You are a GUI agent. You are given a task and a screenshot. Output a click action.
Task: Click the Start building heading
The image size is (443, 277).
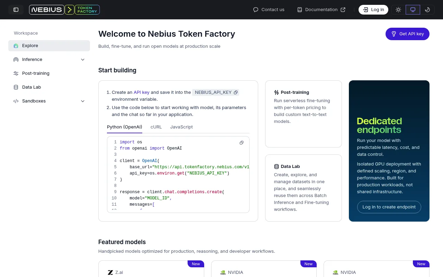[117, 70]
